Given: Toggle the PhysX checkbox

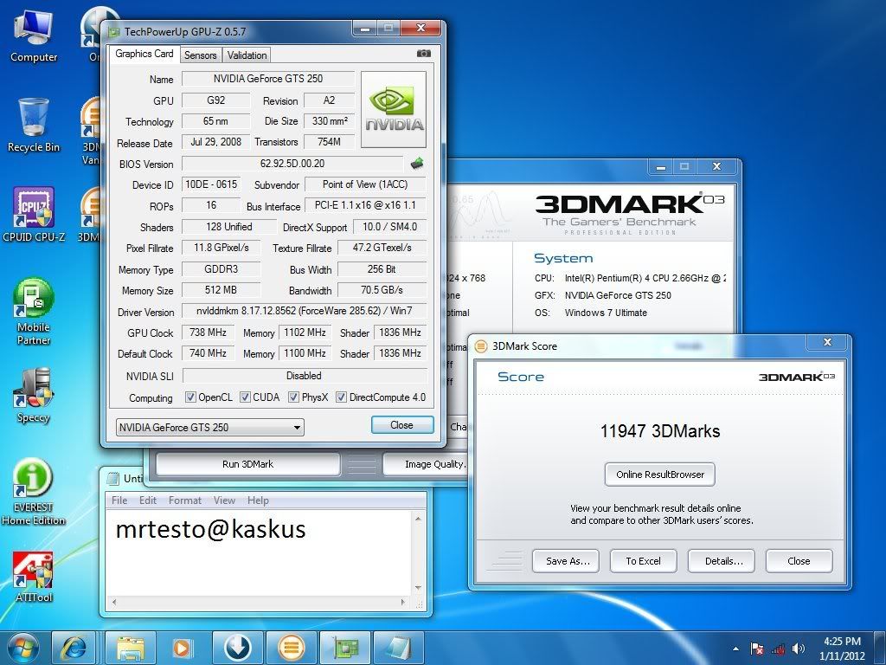Looking at the screenshot, I should 294,397.
